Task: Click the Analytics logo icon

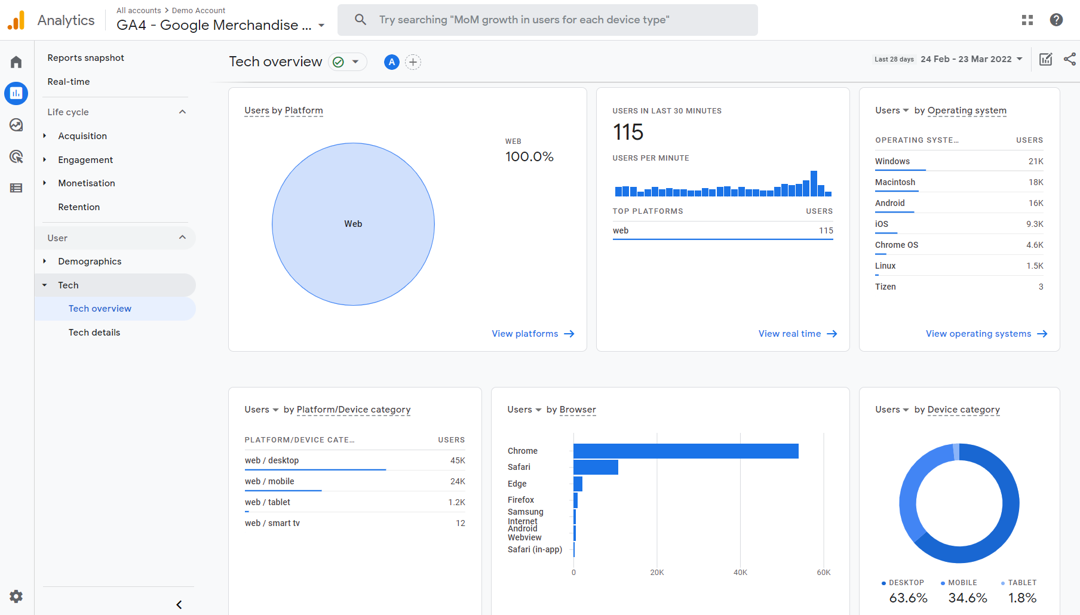Action: coord(17,20)
